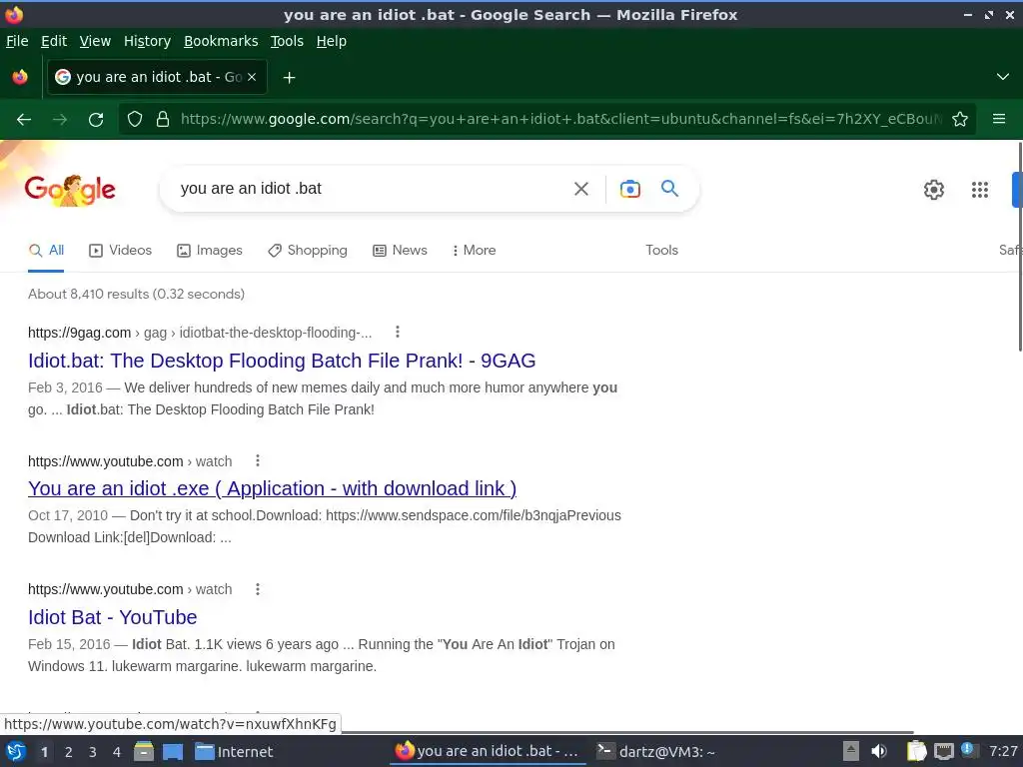Viewport: 1023px width, 767px height.
Task: Switch to Videos results tab
Action: (120, 251)
